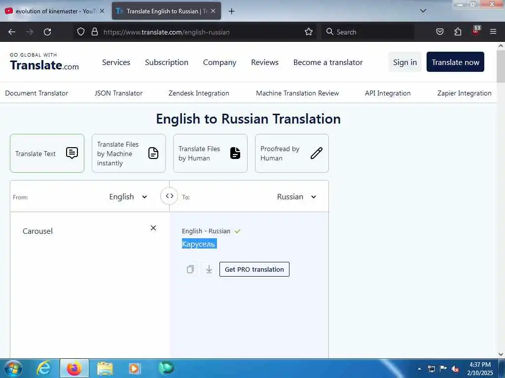Show hidden system tray icons
The width and height of the screenshot is (505, 378).
pyautogui.click(x=419, y=369)
